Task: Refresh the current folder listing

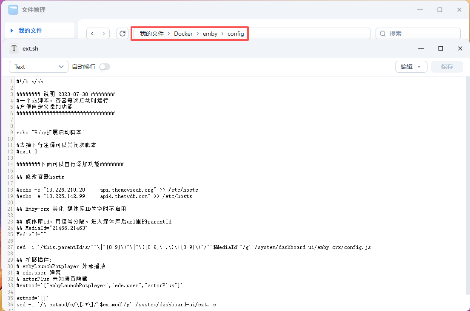Action: pos(122,34)
